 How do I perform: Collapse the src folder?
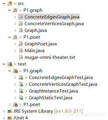(4, 4)
